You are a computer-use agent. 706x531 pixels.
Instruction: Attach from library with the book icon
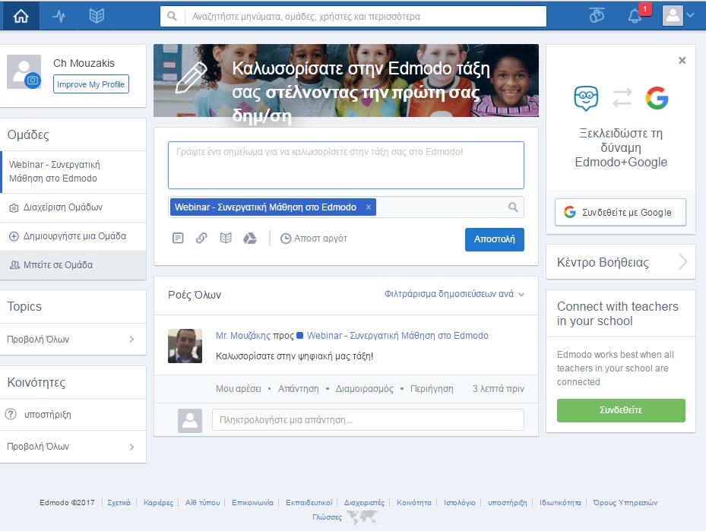tap(226, 238)
